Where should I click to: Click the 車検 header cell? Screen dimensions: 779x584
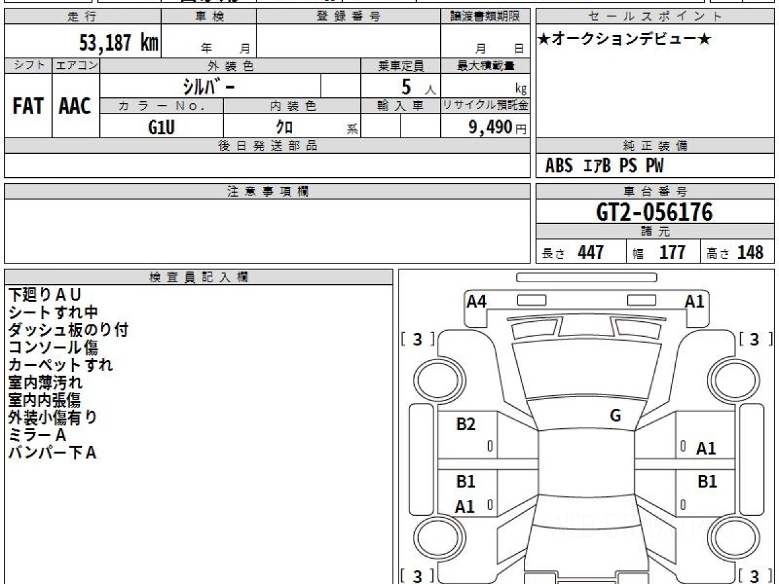click(x=208, y=17)
